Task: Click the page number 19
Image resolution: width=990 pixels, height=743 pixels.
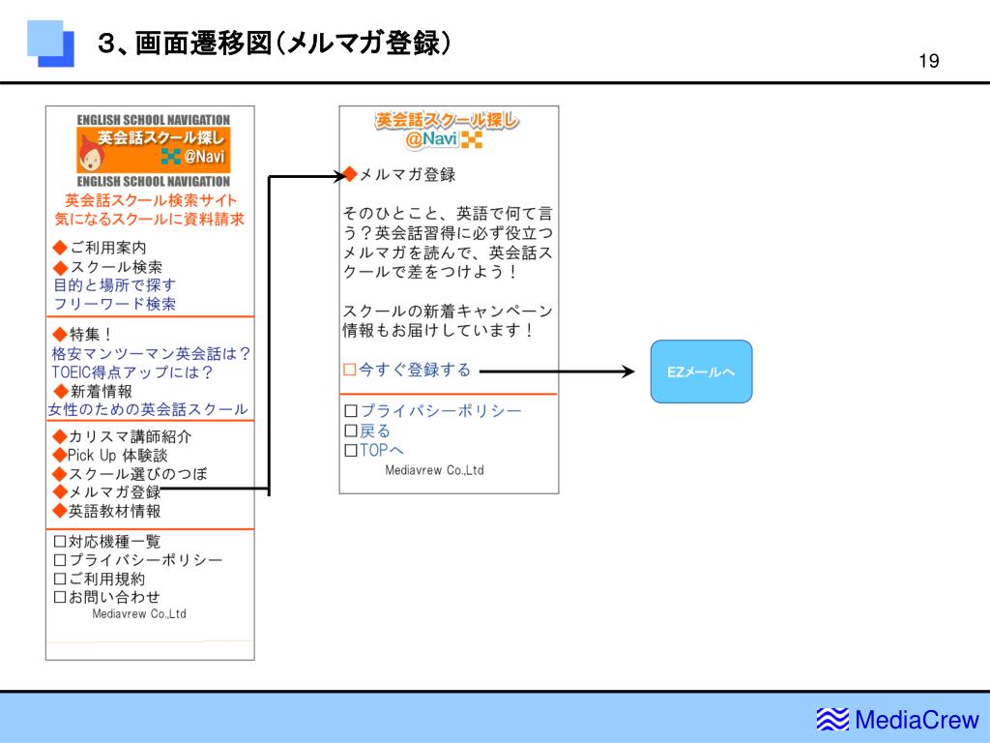Action: click(929, 61)
